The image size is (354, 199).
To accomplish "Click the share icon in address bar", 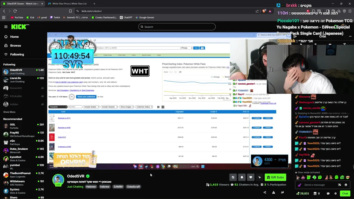I will tap(257, 11).
